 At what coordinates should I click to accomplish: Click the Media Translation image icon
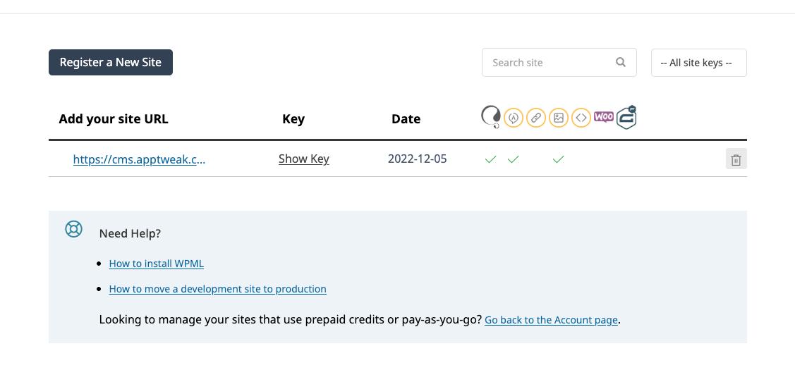559,118
